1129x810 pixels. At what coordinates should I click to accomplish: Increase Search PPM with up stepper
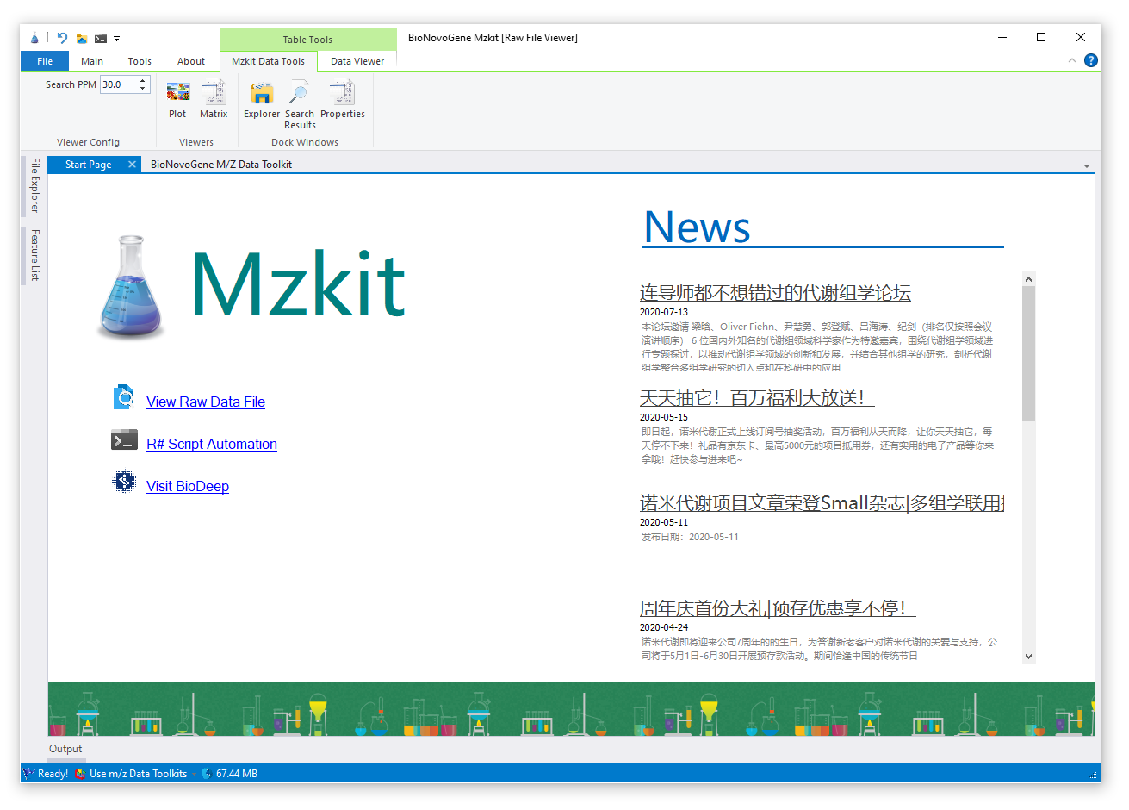tap(143, 81)
